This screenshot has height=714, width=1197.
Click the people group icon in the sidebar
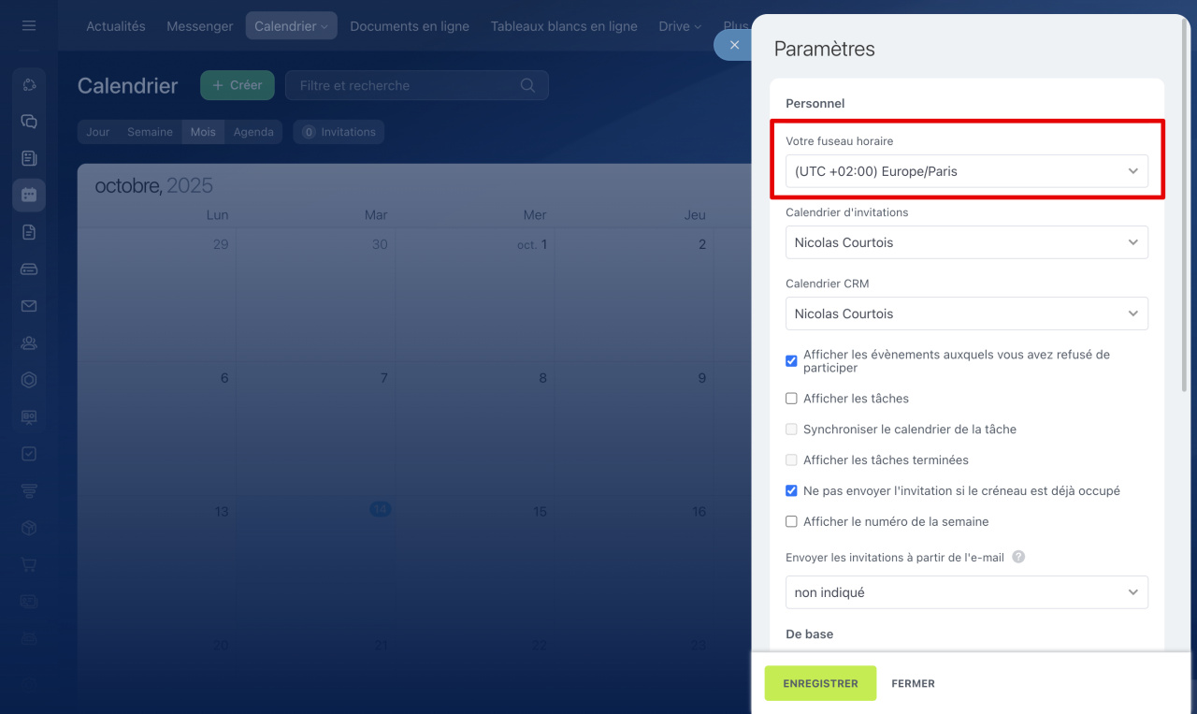[x=29, y=342]
